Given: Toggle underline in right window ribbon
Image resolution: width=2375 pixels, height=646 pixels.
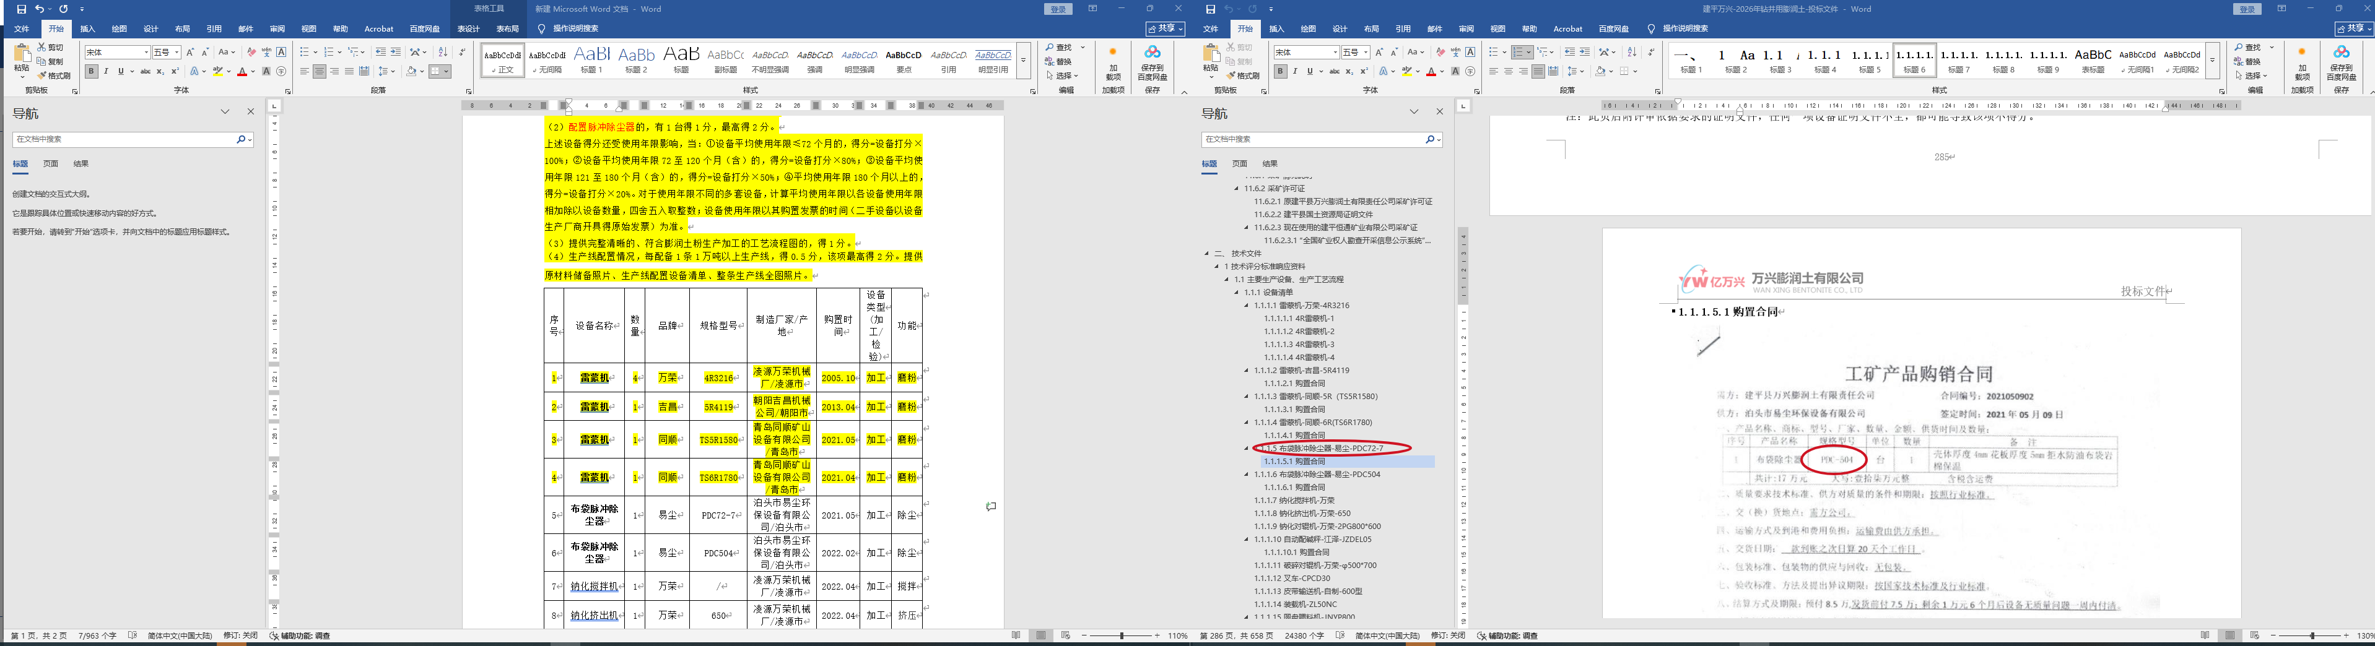Looking at the screenshot, I should click(x=1309, y=71).
